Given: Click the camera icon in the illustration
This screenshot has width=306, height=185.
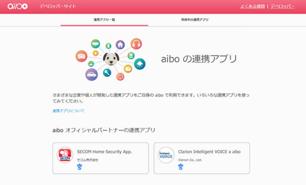Looking at the screenshot, I should [x=82, y=56].
